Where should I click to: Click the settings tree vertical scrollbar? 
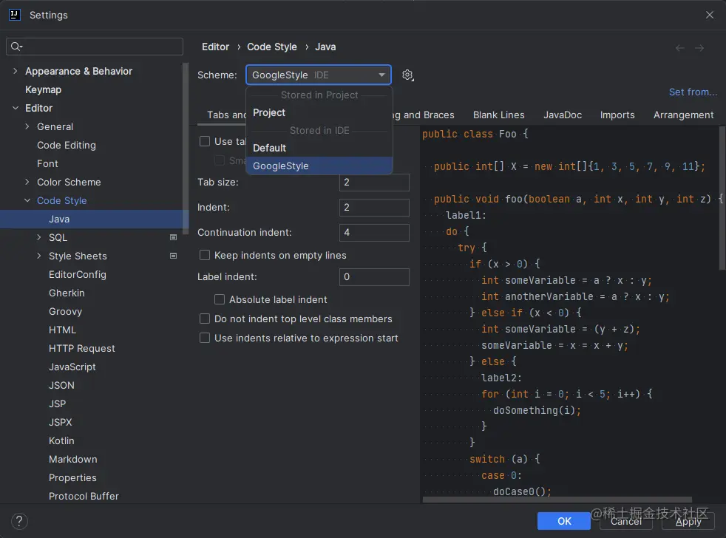[186, 148]
